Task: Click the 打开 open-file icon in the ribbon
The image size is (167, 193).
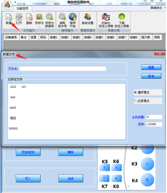Action: tap(19, 17)
